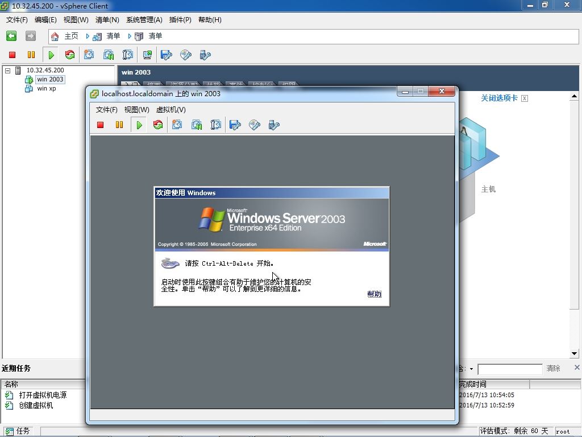The width and height of the screenshot is (582, 437).
Task: Go to the Home (主页) icon
Action: click(x=55, y=36)
